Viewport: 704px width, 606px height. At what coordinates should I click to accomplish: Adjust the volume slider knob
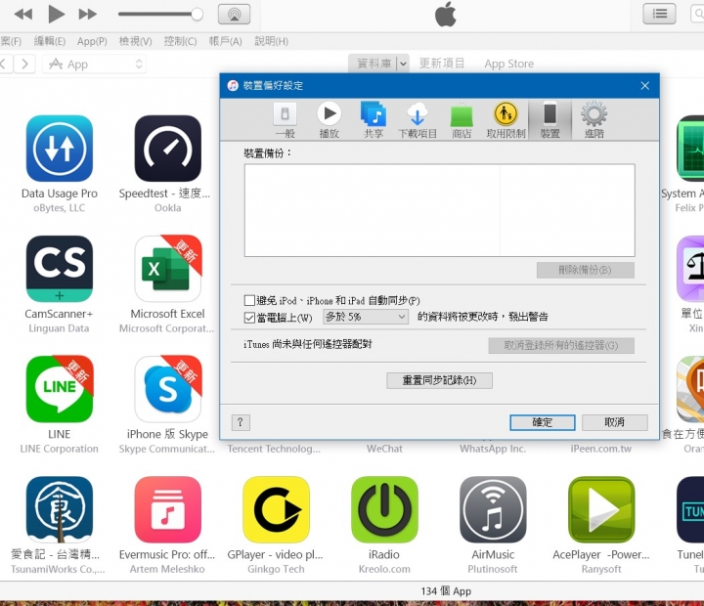click(x=197, y=15)
